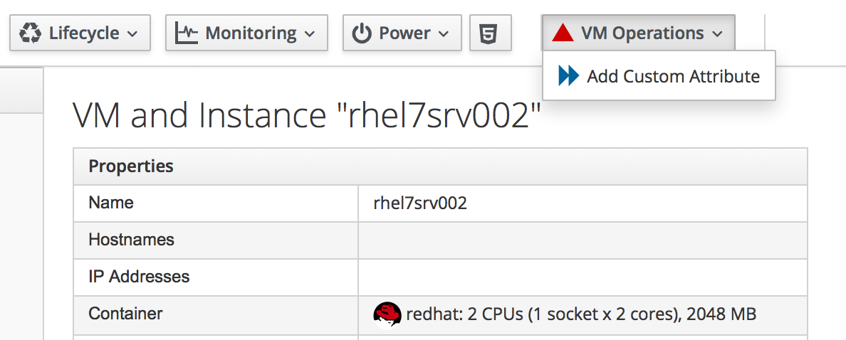Select the Add Custom Attribute menu entry
The width and height of the screenshot is (846, 340).
pyautogui.click(x=673, y=76)
